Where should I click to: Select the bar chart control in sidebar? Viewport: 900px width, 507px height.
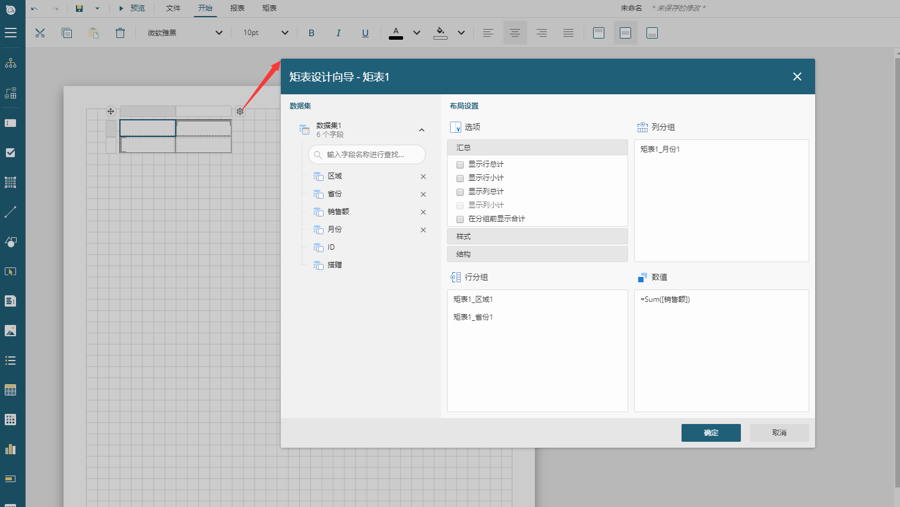pyautogui.click(x=11, y=449)
